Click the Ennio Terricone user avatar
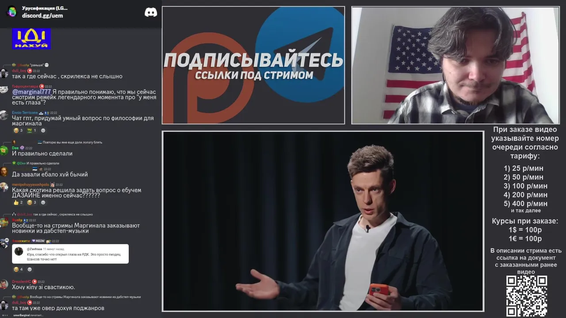 (4, 116)
